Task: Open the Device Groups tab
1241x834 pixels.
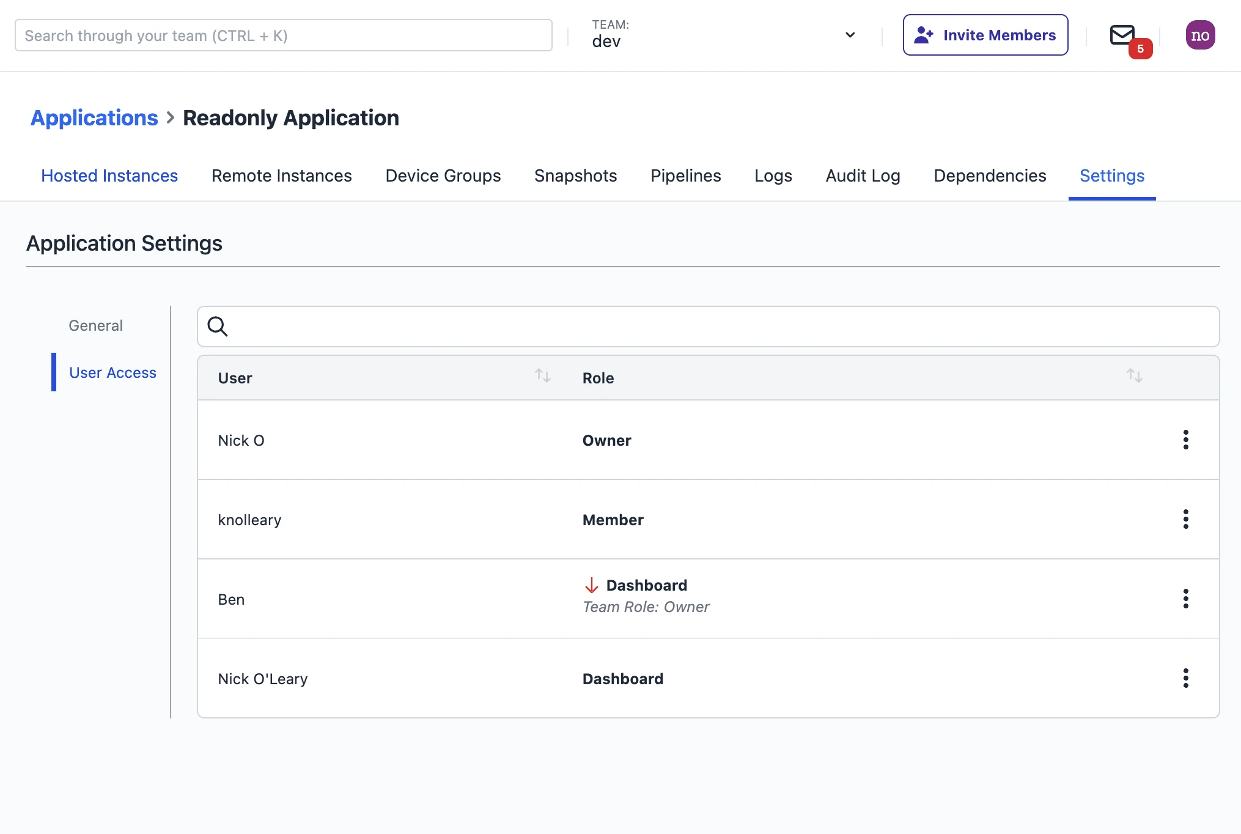Action: coord(443,175)
